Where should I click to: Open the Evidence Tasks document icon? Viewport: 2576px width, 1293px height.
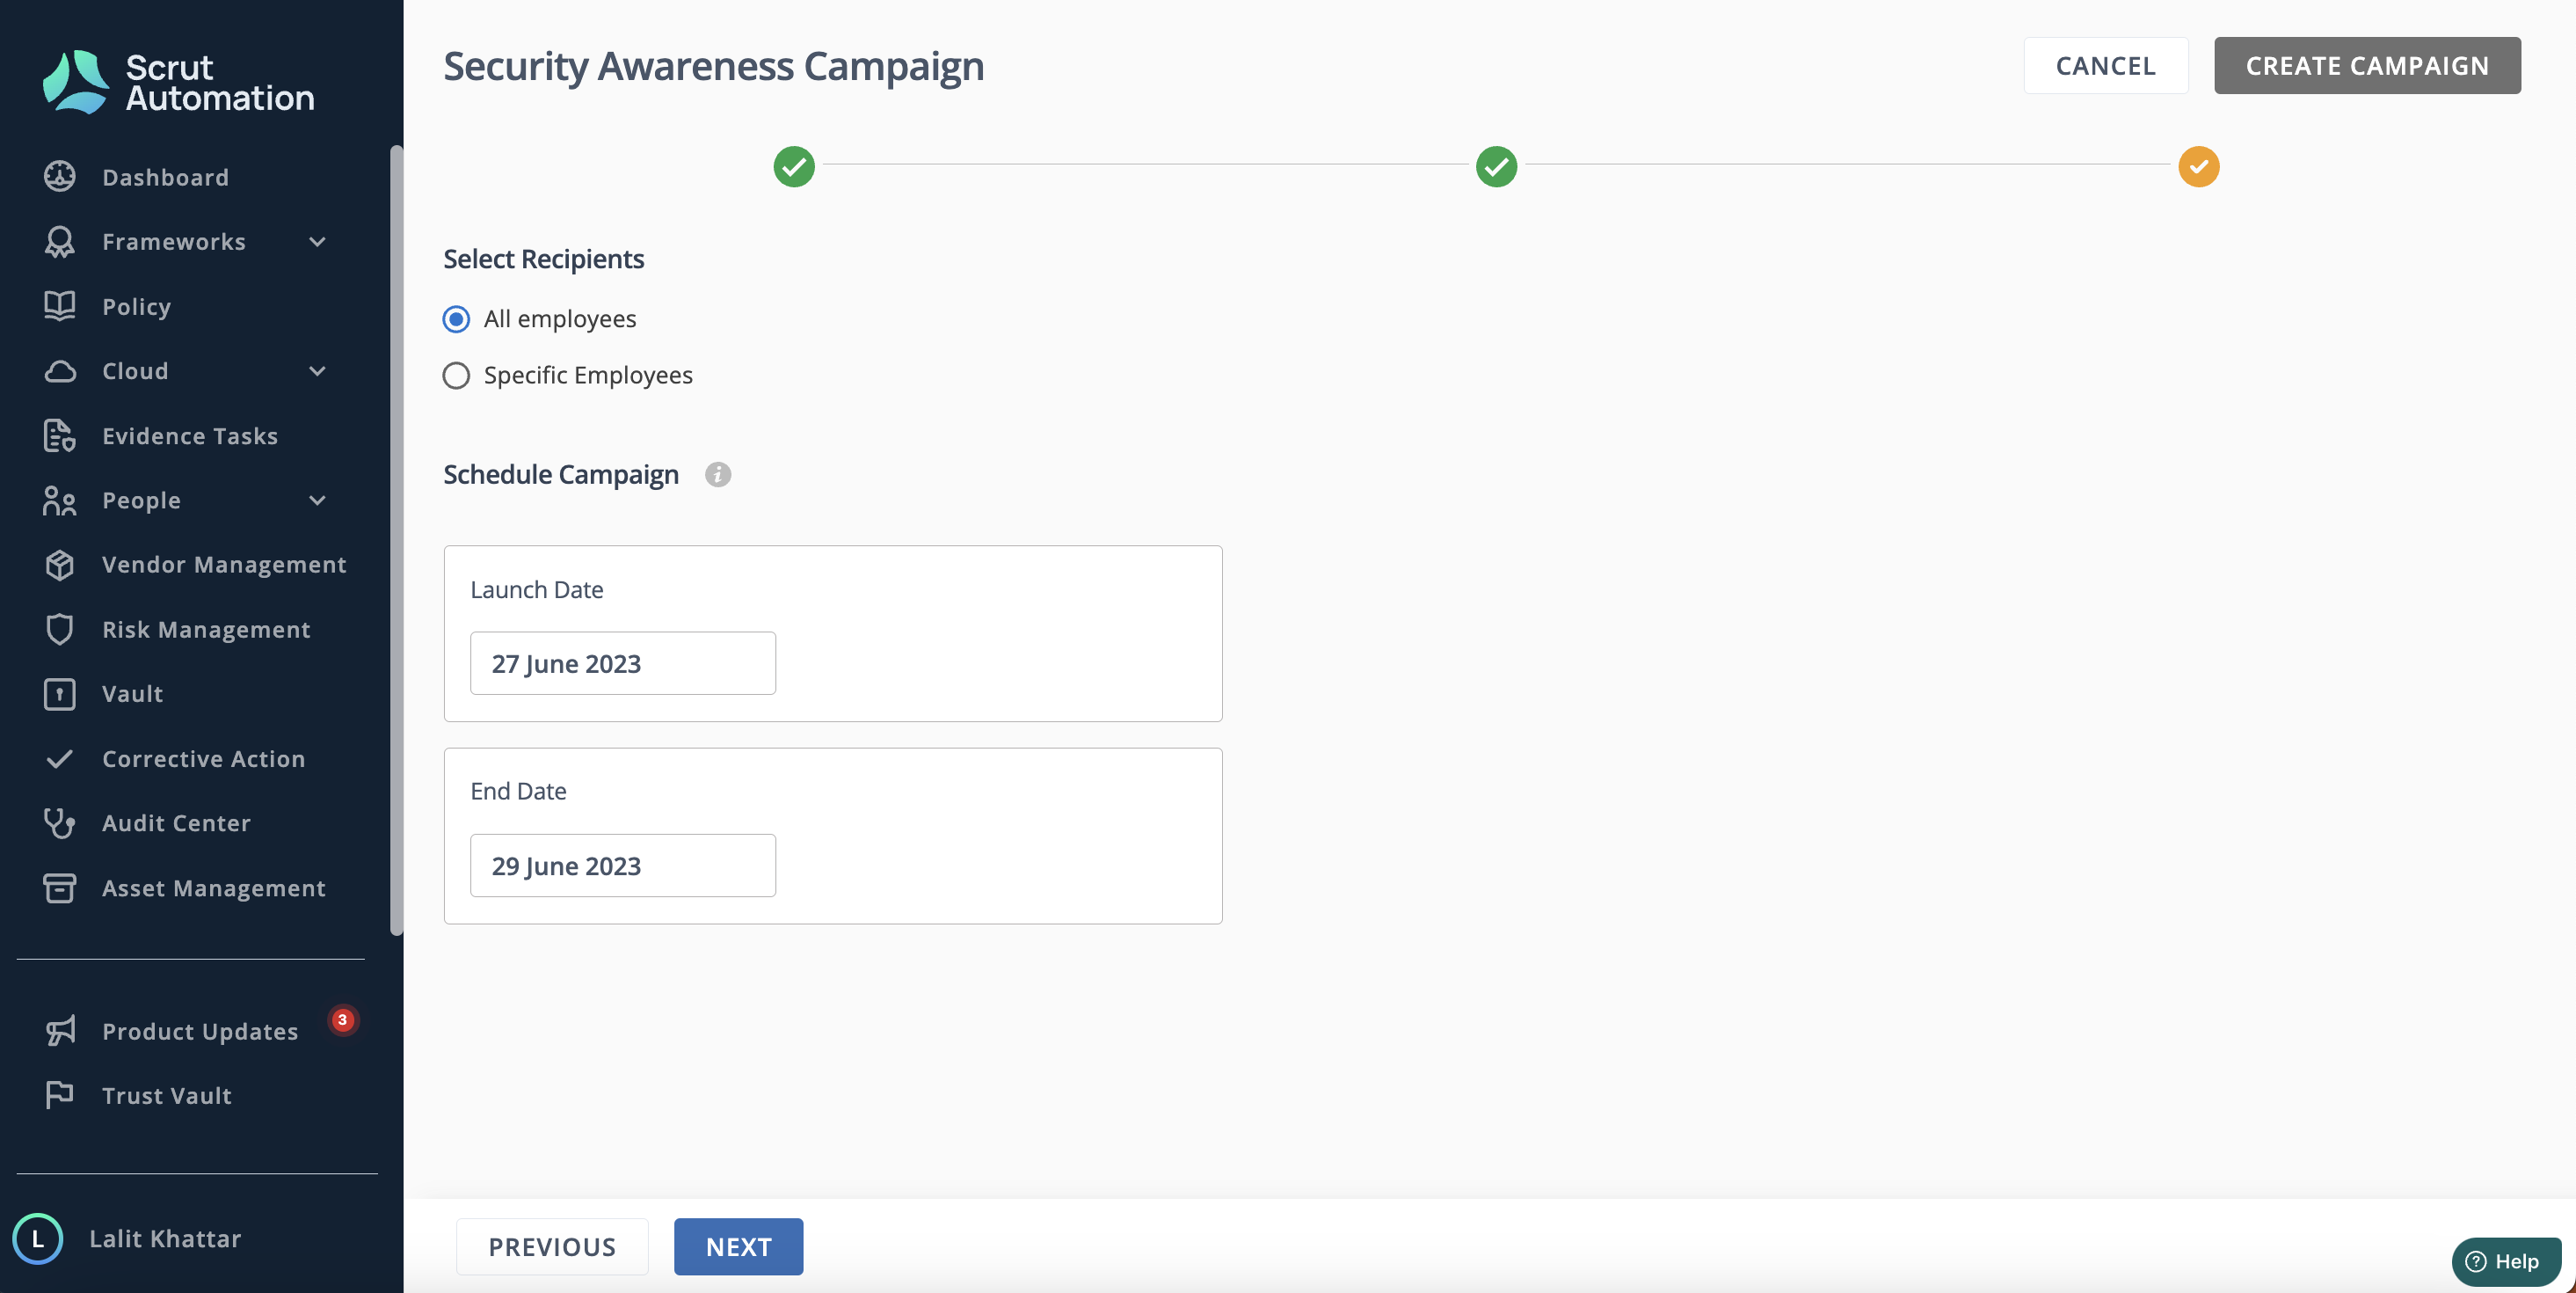pos(59,435)
